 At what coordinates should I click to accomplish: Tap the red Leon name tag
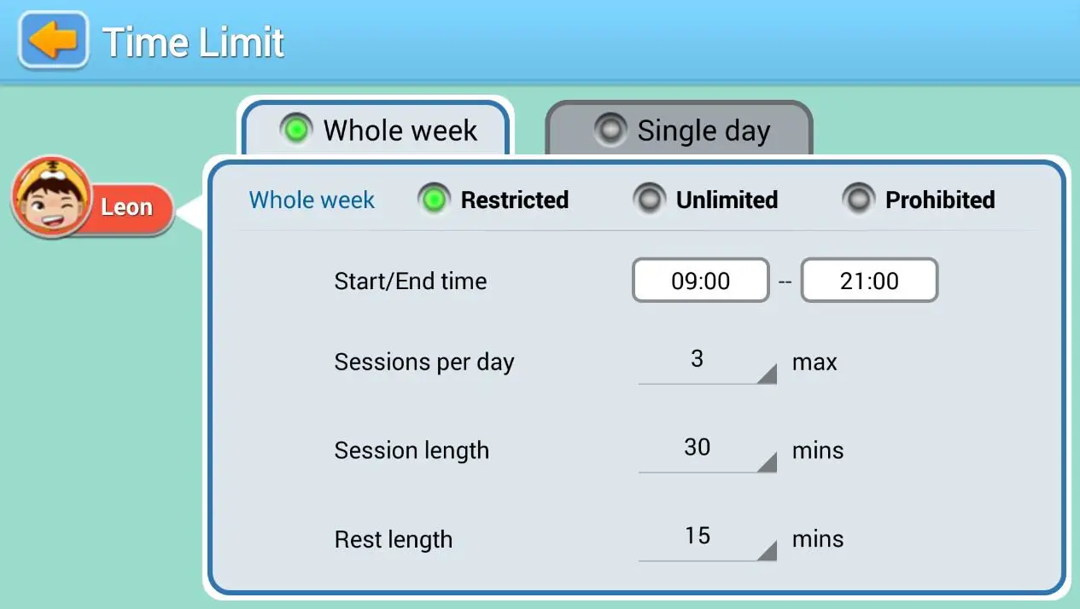tap(126, 207)
